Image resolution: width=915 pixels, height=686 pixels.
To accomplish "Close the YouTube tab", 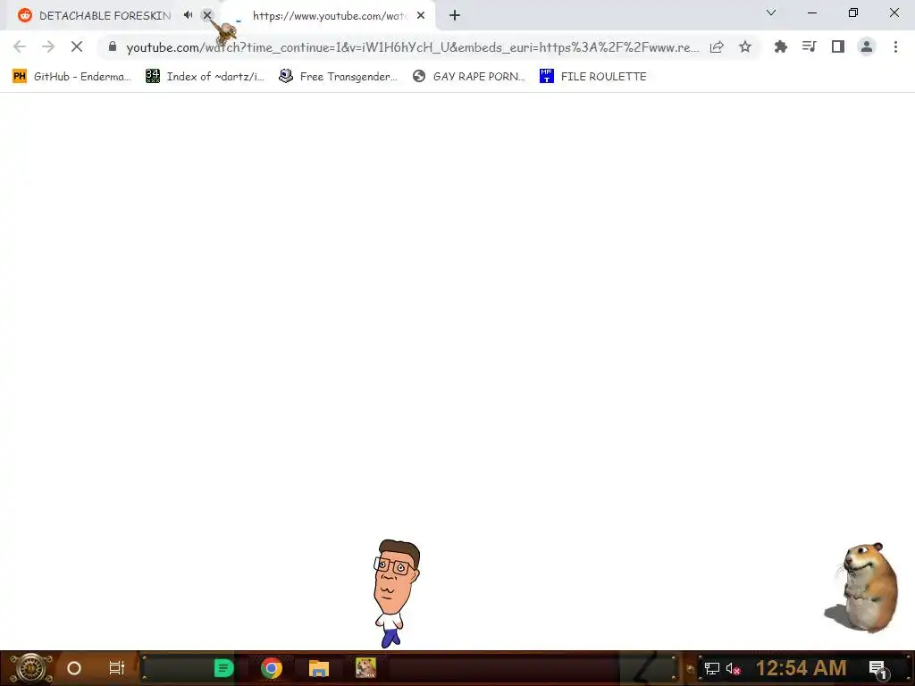I will [x=421, y=15].
